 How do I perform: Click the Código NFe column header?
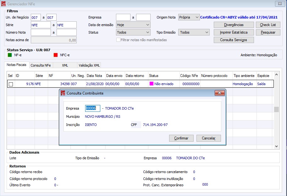tap(190, 76)
